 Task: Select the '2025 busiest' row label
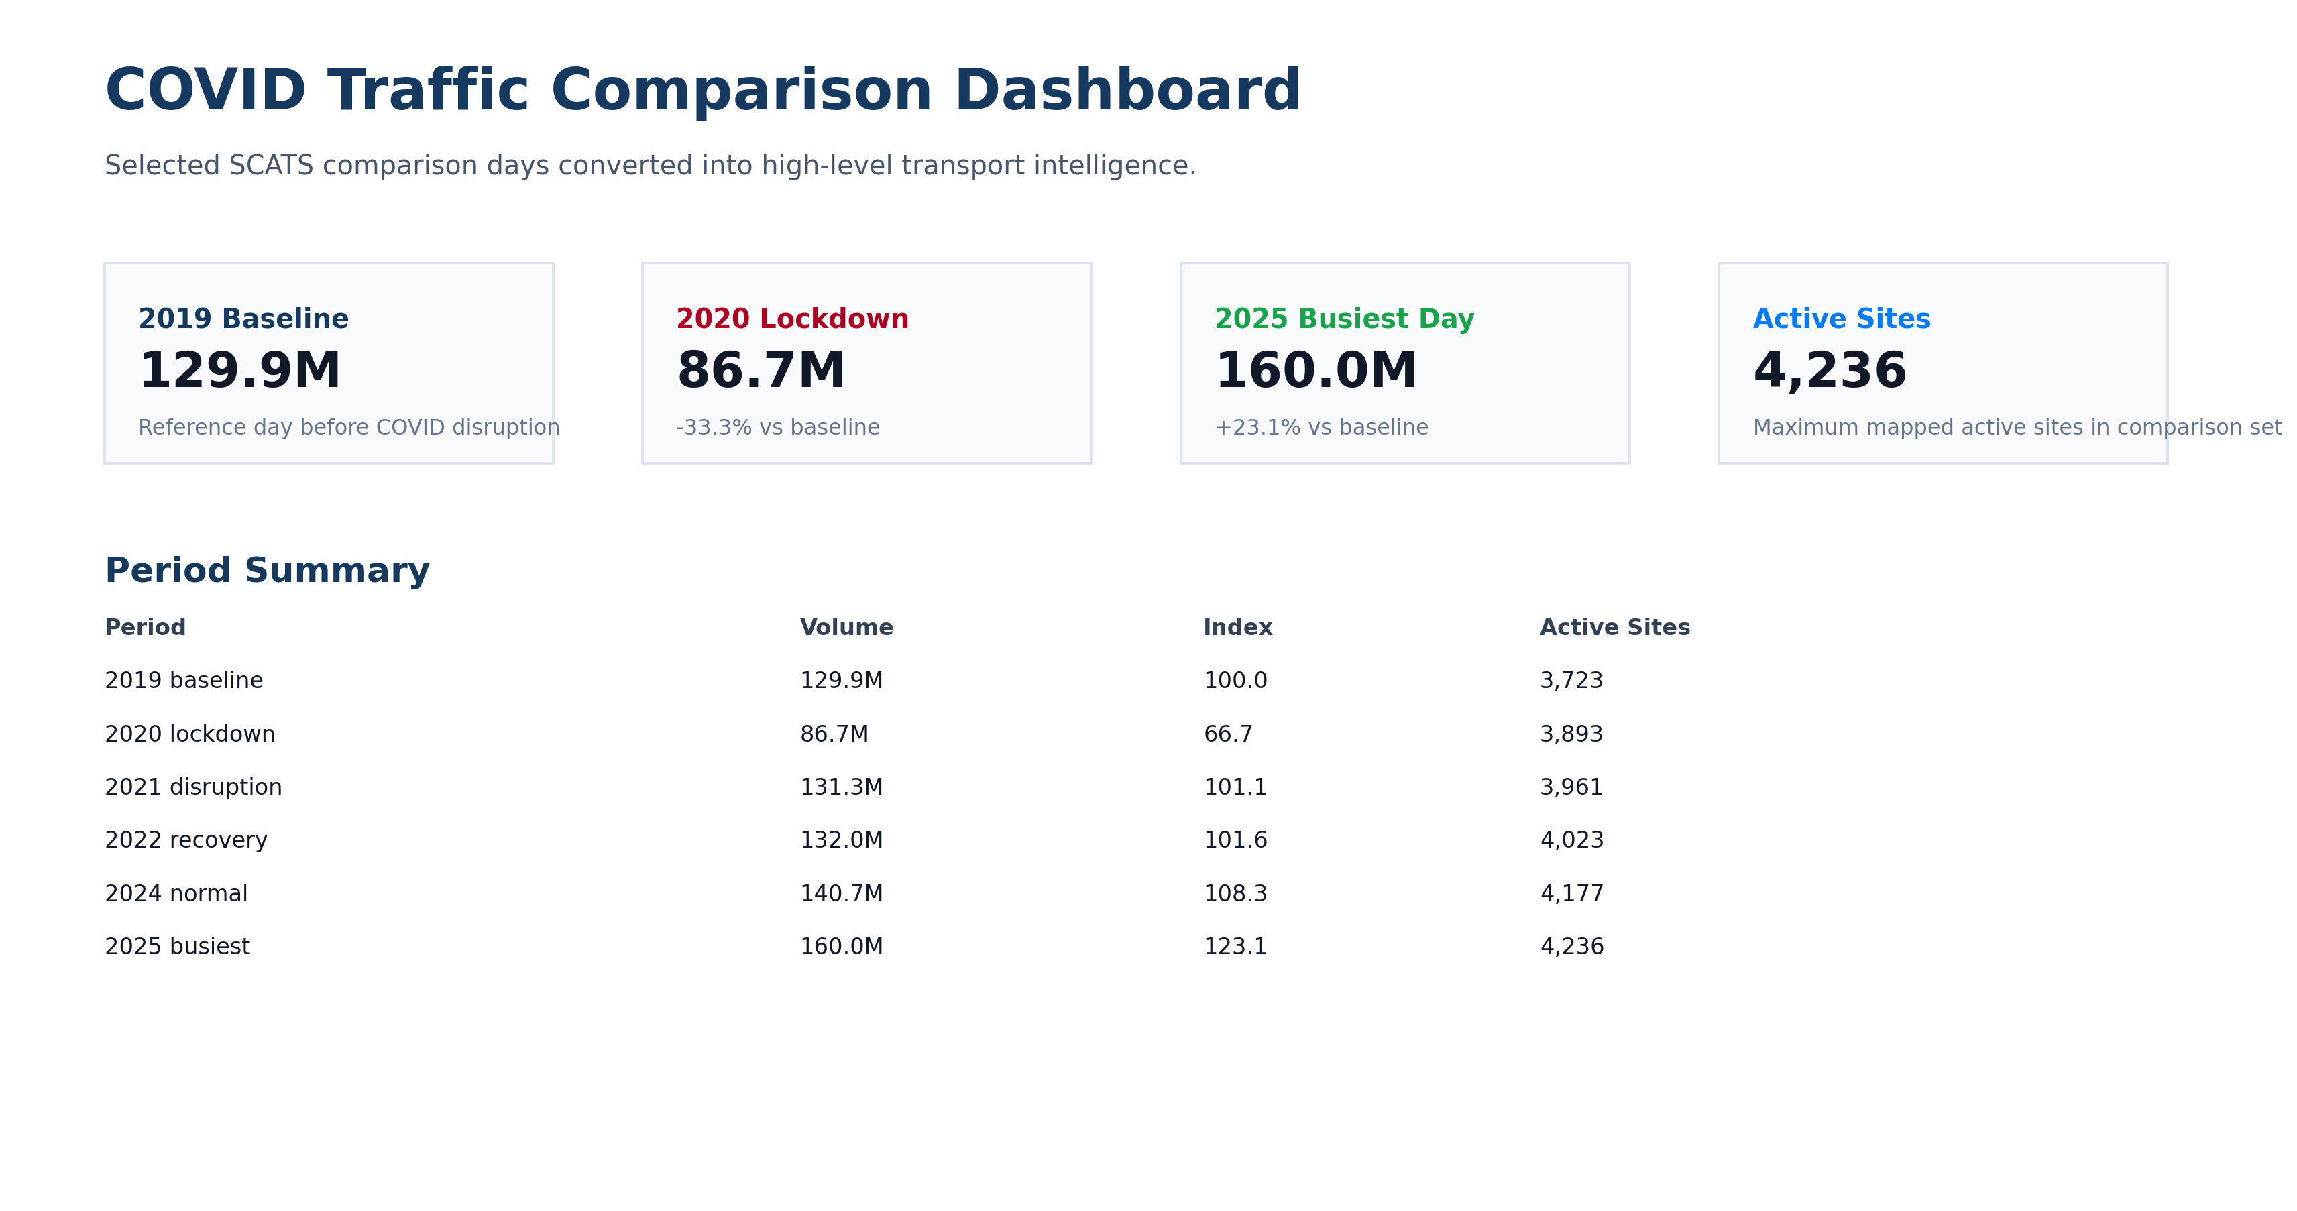(178, 947)
